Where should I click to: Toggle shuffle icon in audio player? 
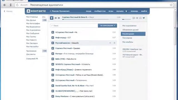click(x=137, y=18)
